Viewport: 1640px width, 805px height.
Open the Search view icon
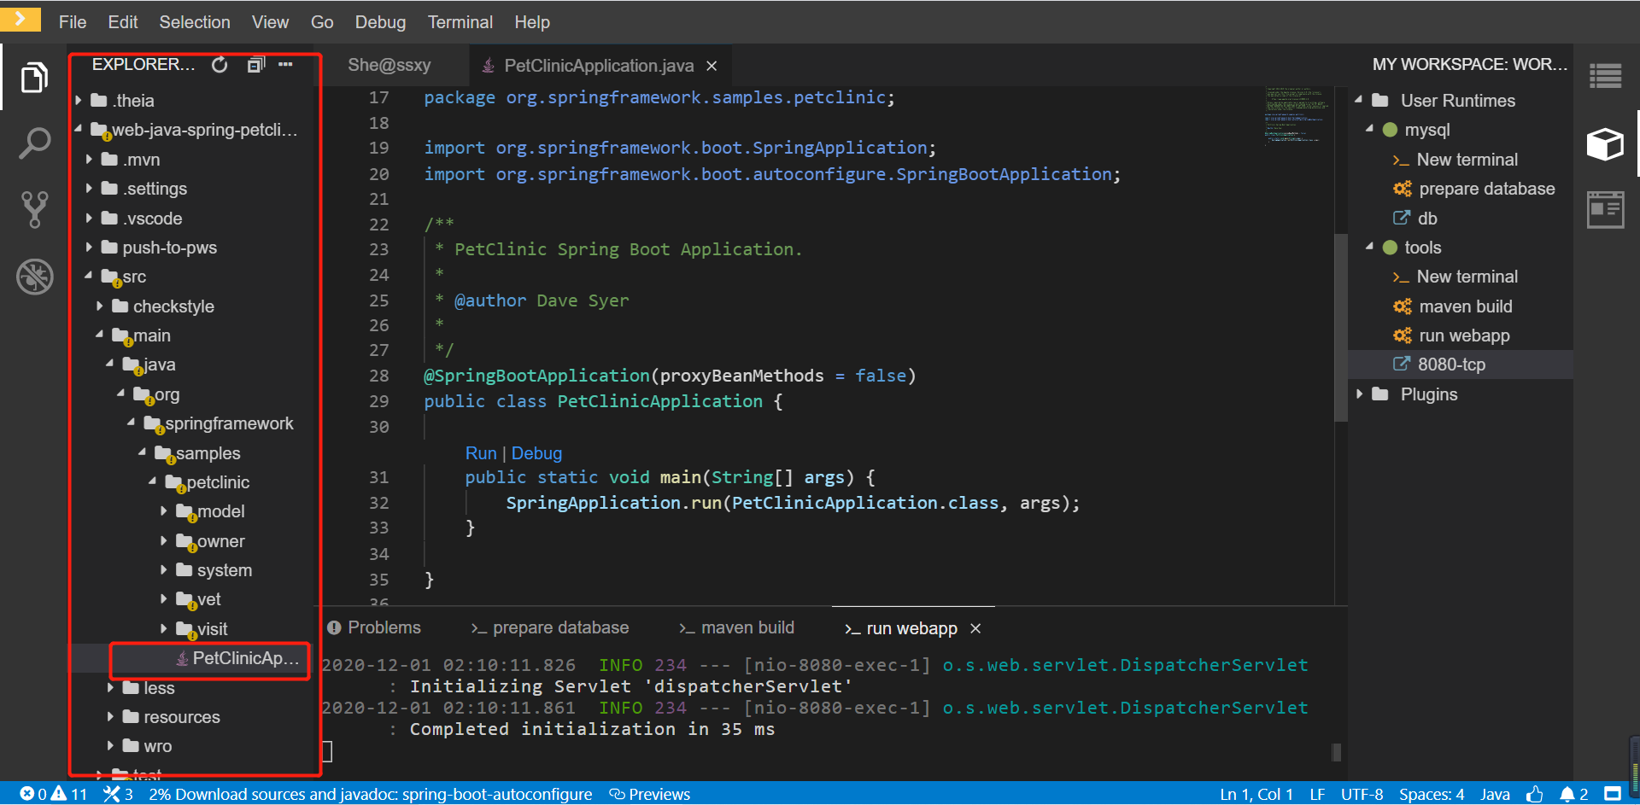coord(34,143)
